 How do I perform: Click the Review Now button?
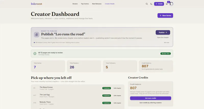(165, 53)
